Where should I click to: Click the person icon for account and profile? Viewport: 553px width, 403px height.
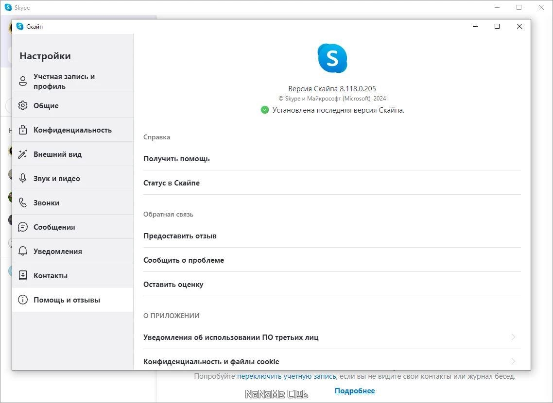(x=23, y=81)
